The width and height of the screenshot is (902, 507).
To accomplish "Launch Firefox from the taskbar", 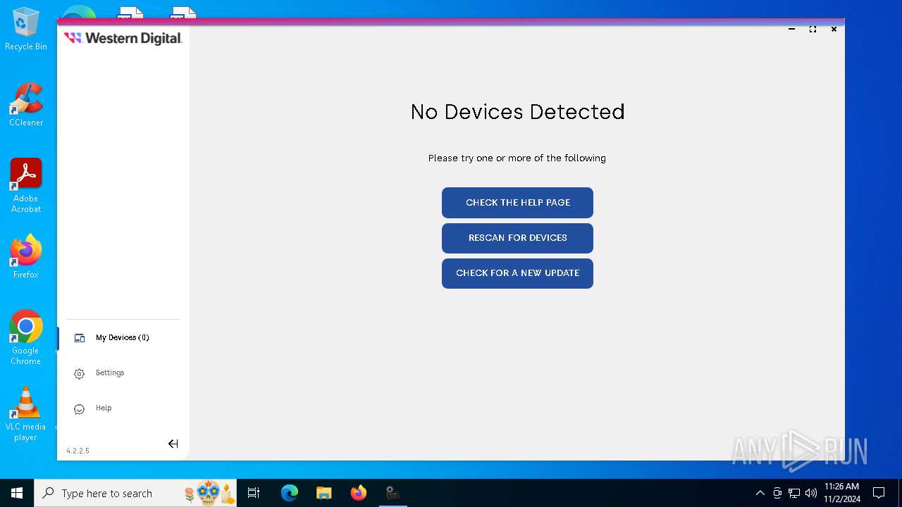I will (x=358, y=493).
